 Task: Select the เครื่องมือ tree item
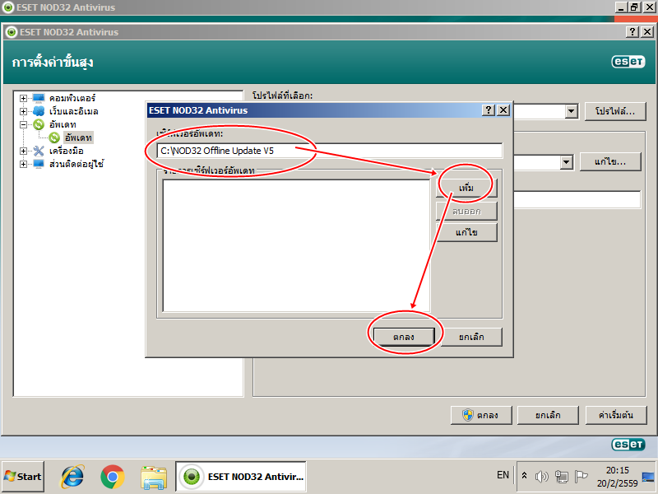coord(67,151)
